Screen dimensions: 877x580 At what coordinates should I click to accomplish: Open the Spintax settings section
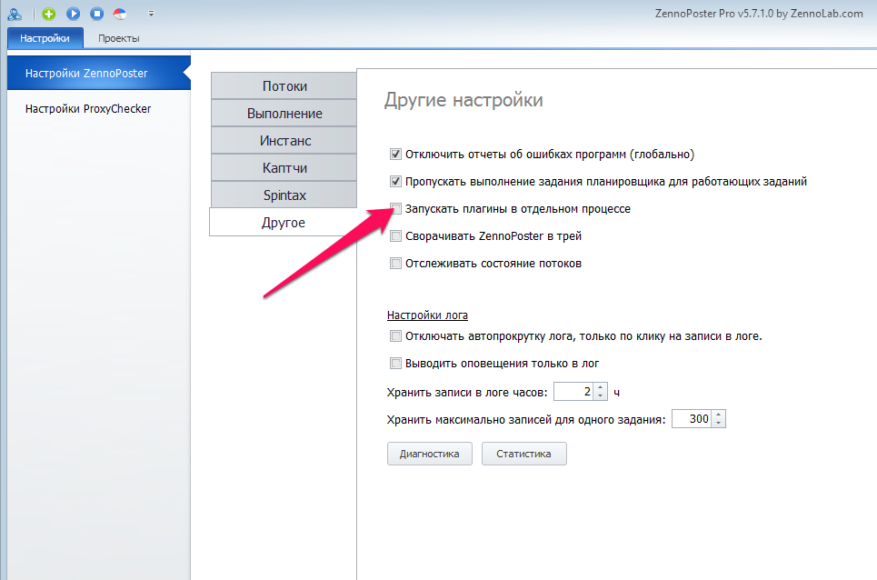pos(284,195)
